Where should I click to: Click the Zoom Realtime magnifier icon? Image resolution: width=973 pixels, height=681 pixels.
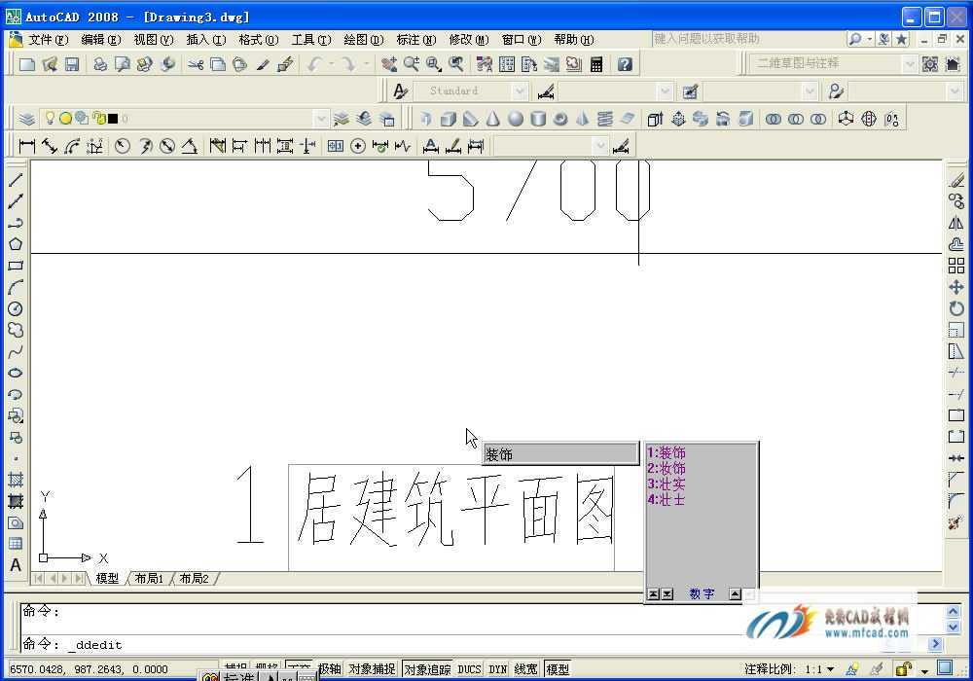click(411, 64)
